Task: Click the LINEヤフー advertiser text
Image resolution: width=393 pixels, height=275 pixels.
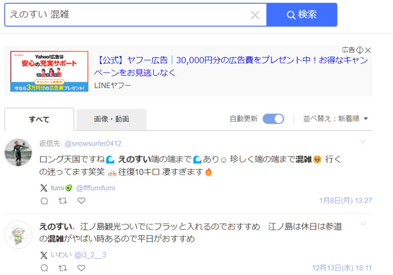Action: [112, 86]
